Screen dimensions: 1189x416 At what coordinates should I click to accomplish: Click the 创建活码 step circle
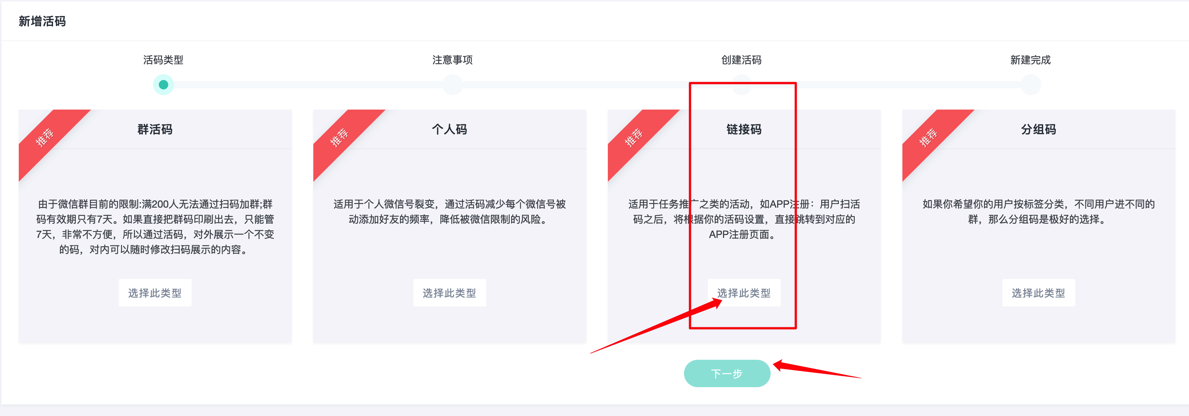(741, 85)
